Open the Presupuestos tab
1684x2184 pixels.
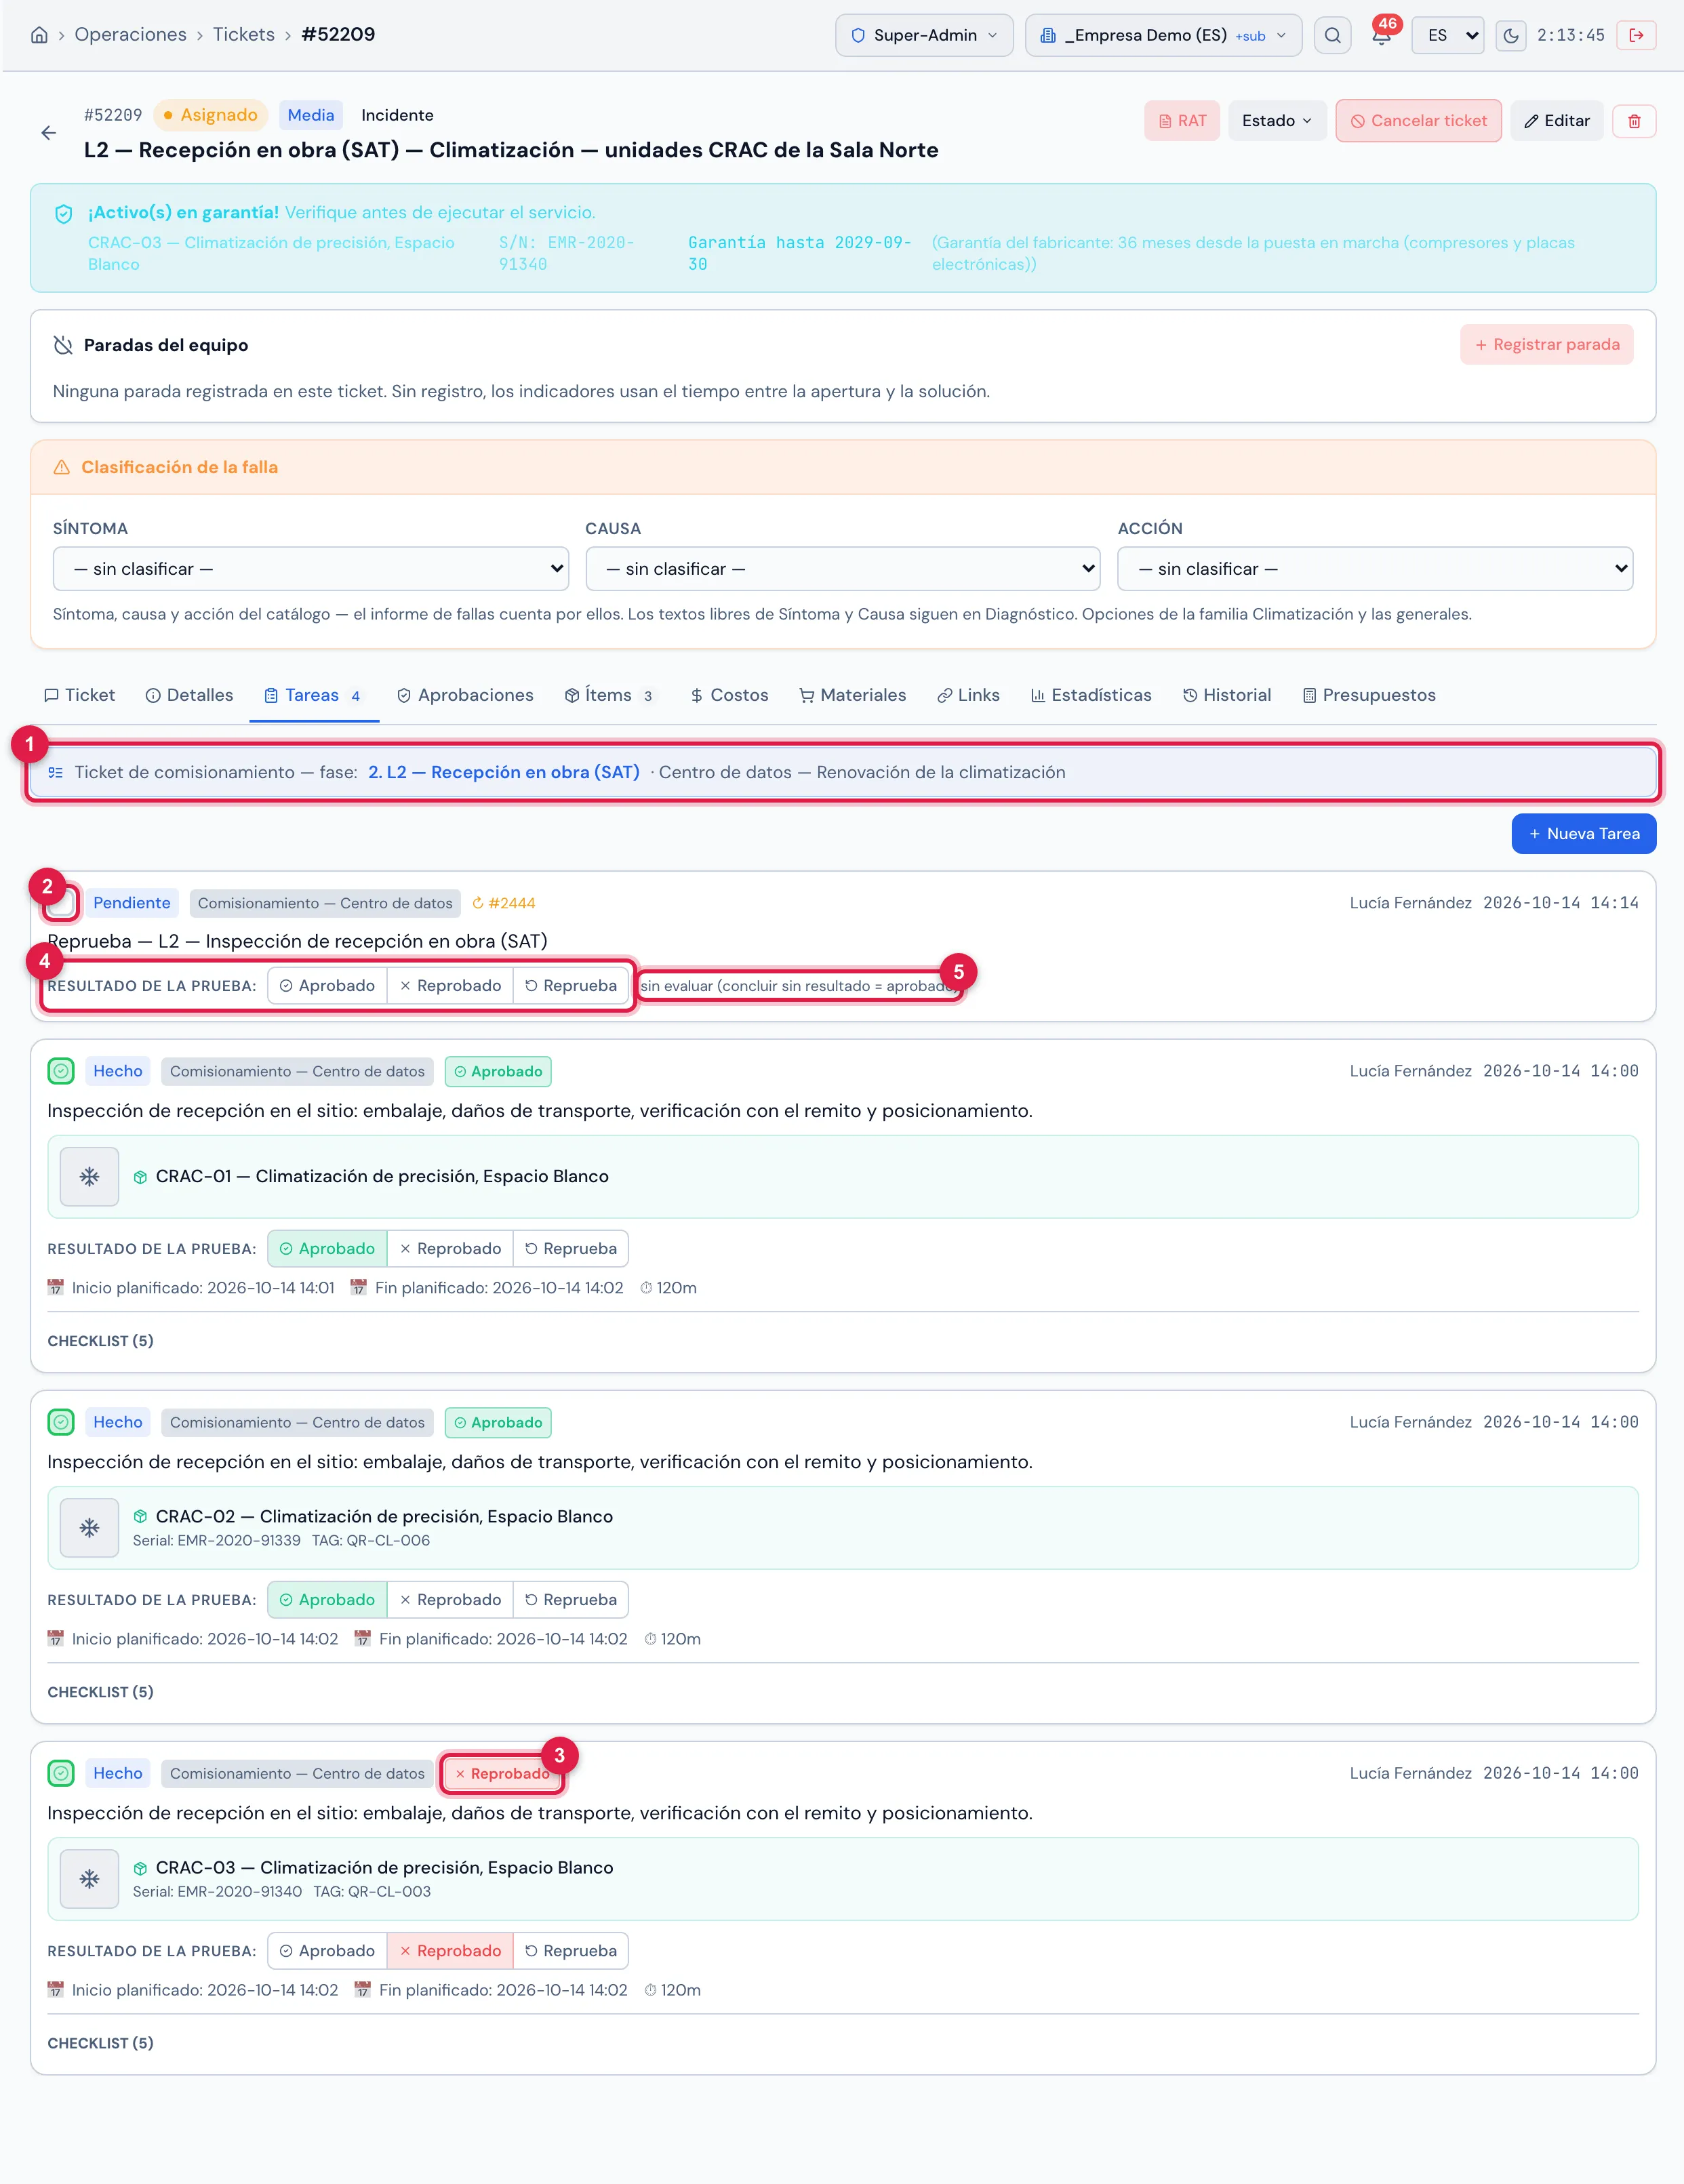click(1369, 695)
